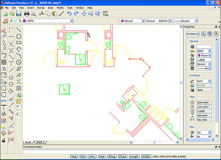
Task: Open the Modify menu
Action: tap(60, 8)
